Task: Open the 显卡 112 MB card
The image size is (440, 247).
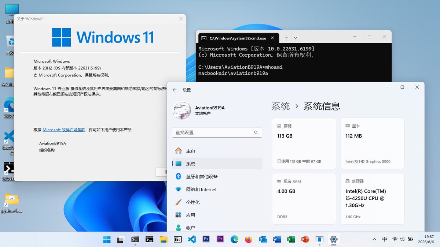Action: pos(372,143)
